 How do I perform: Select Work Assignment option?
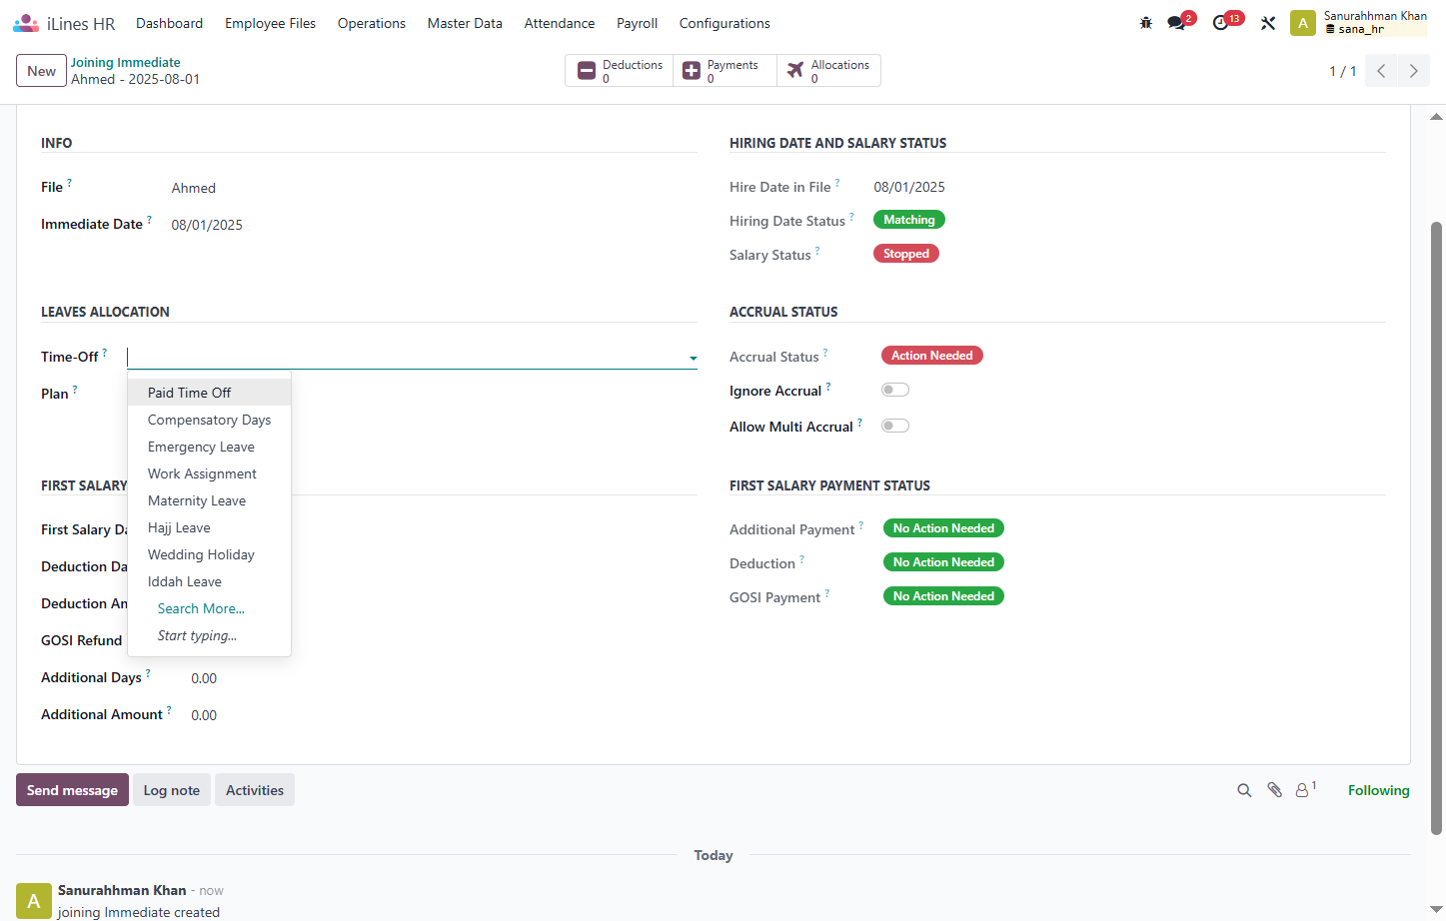click(210, 473)
